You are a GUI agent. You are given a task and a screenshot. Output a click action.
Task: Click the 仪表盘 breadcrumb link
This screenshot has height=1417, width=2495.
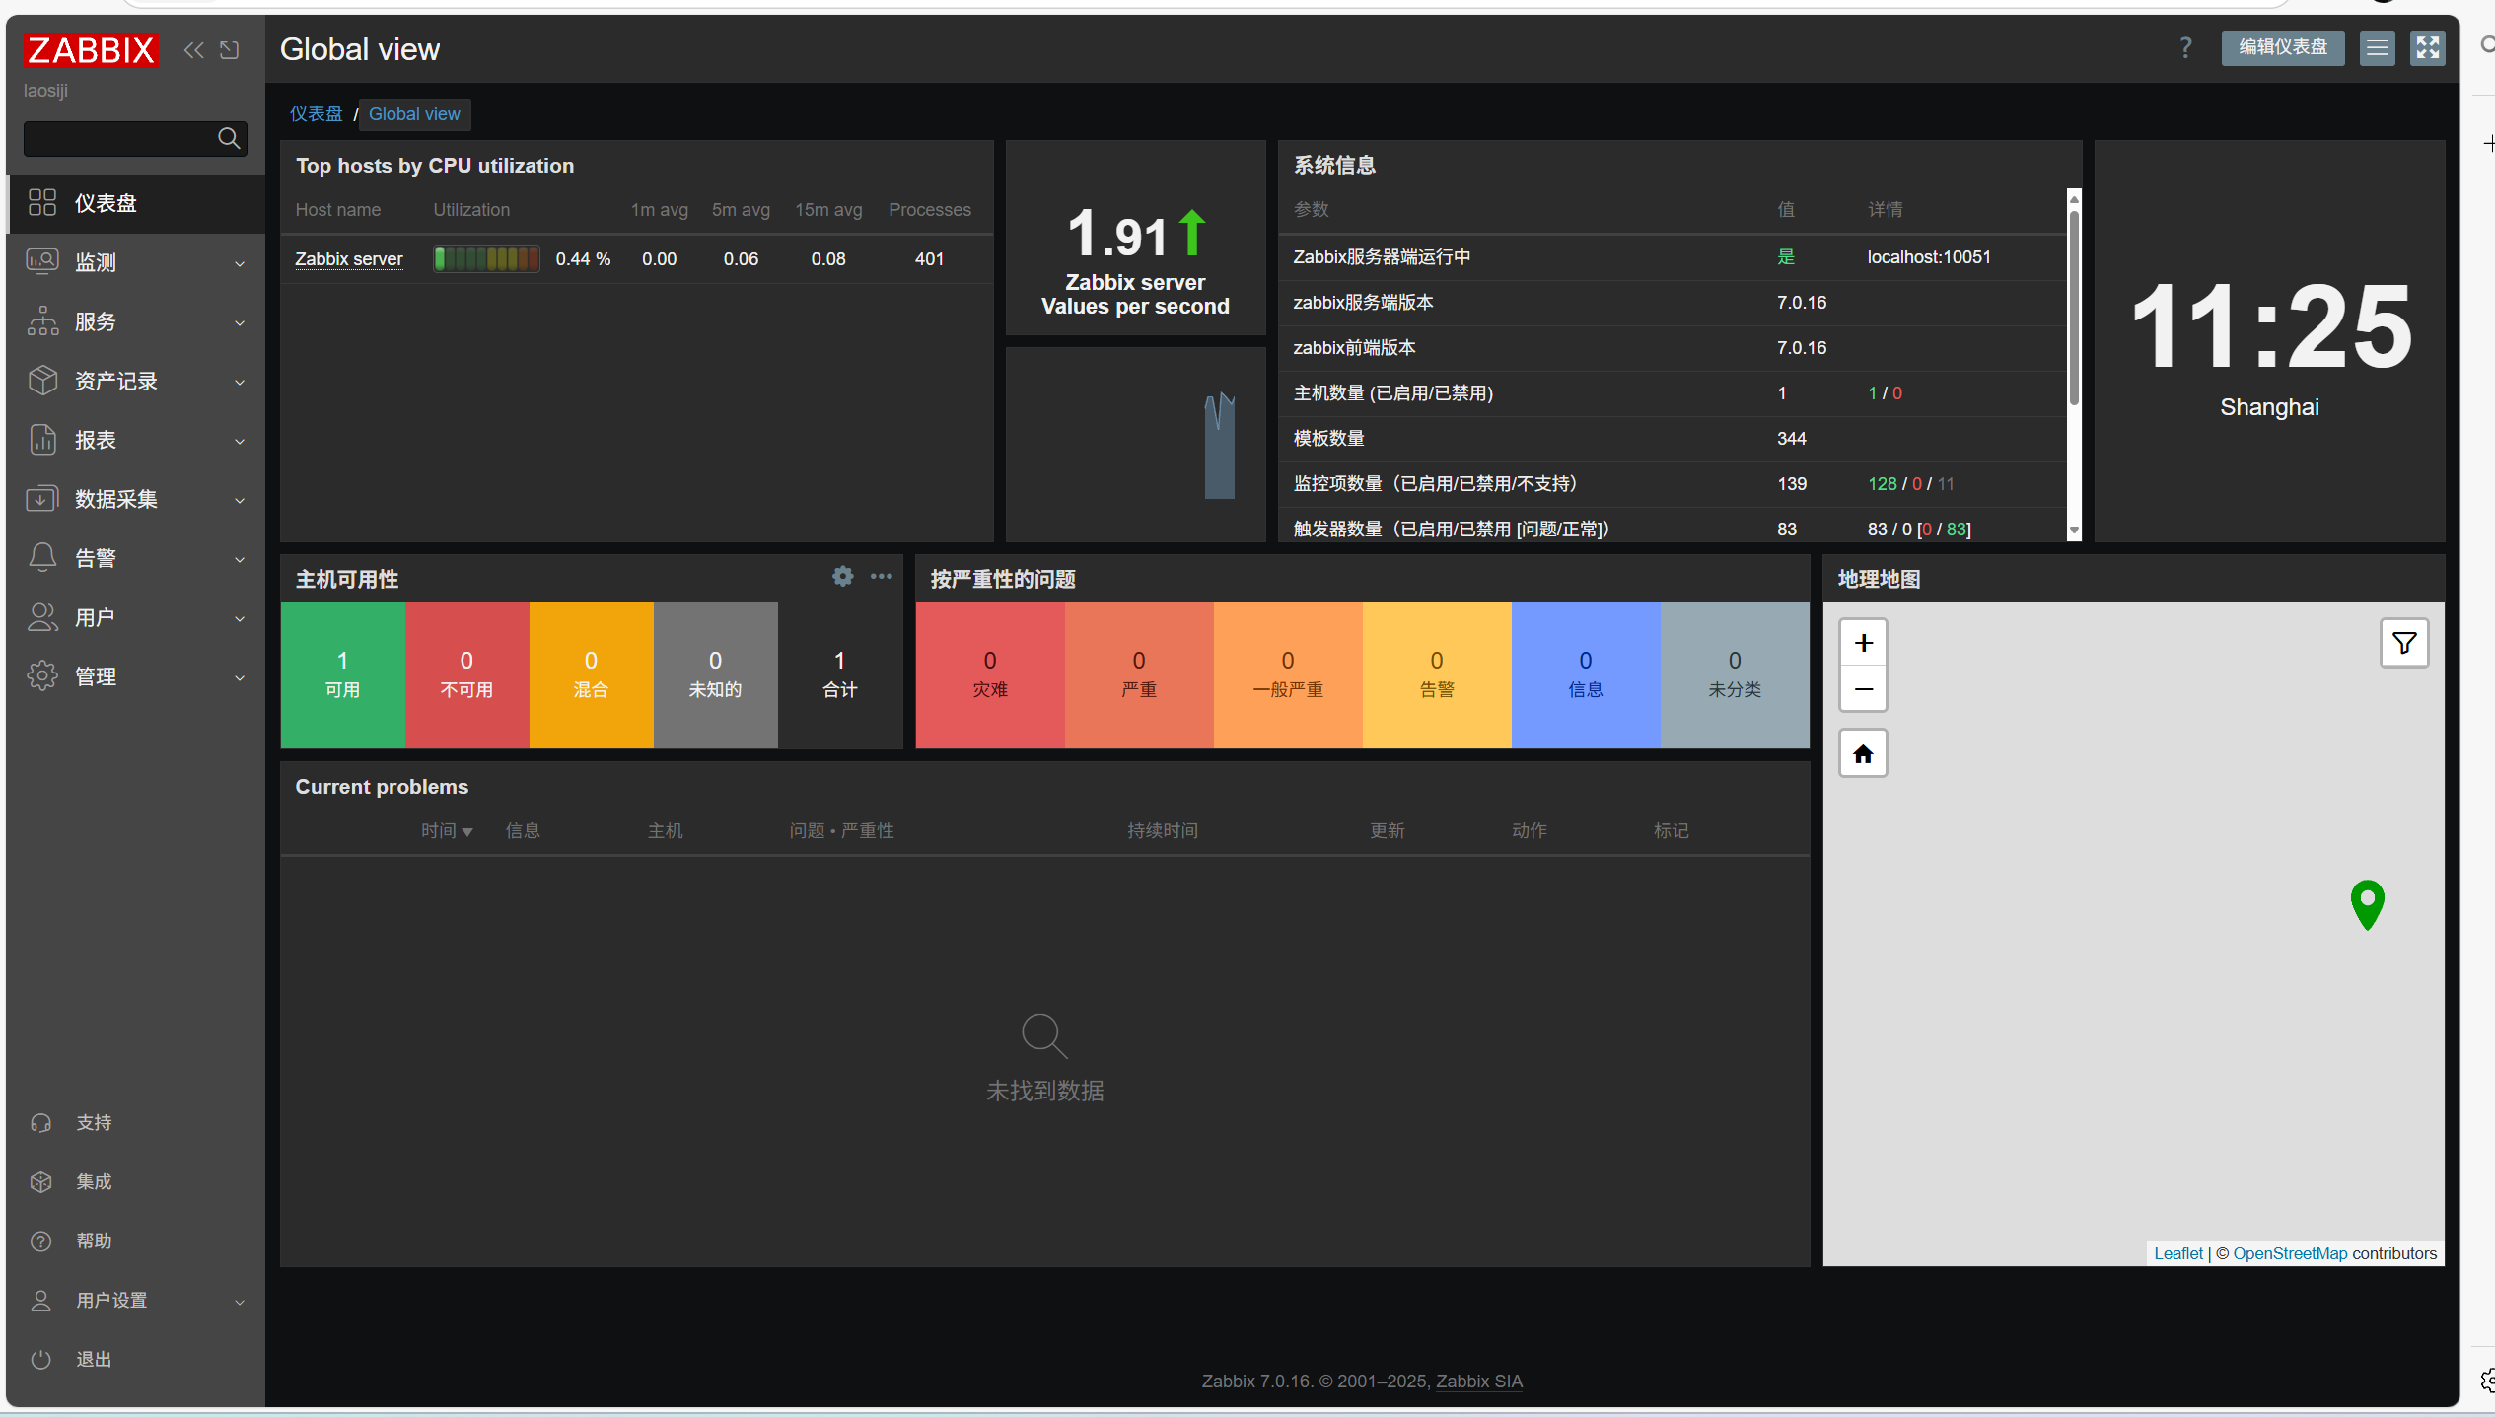point(316,114)
